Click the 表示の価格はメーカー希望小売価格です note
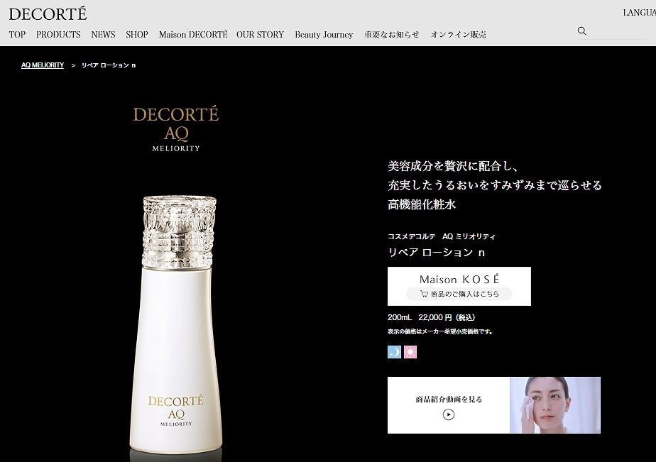 click(441, 331)
